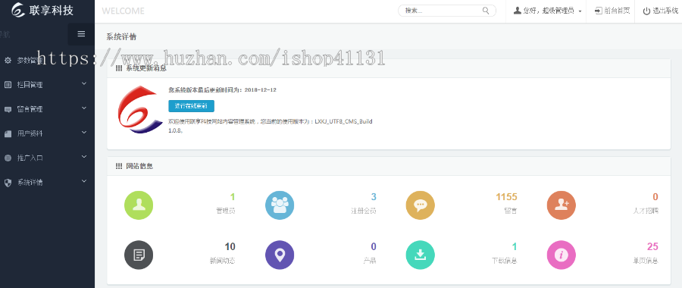Click the dark 新闻动态 document icon
This screenshot has height=288, width=682.
tap(139, 255)
